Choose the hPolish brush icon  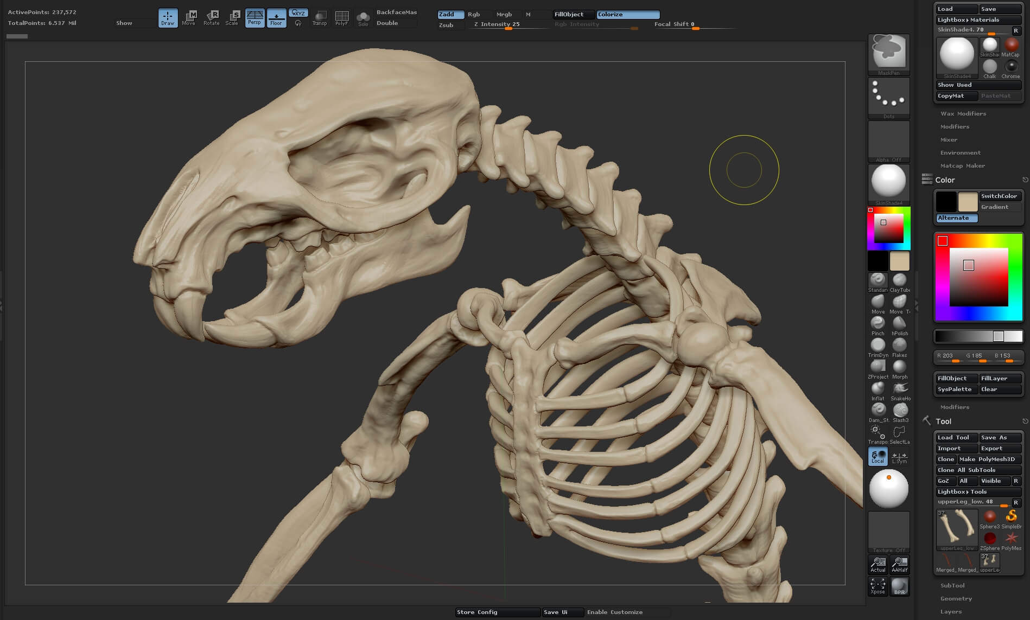(899, 326)
